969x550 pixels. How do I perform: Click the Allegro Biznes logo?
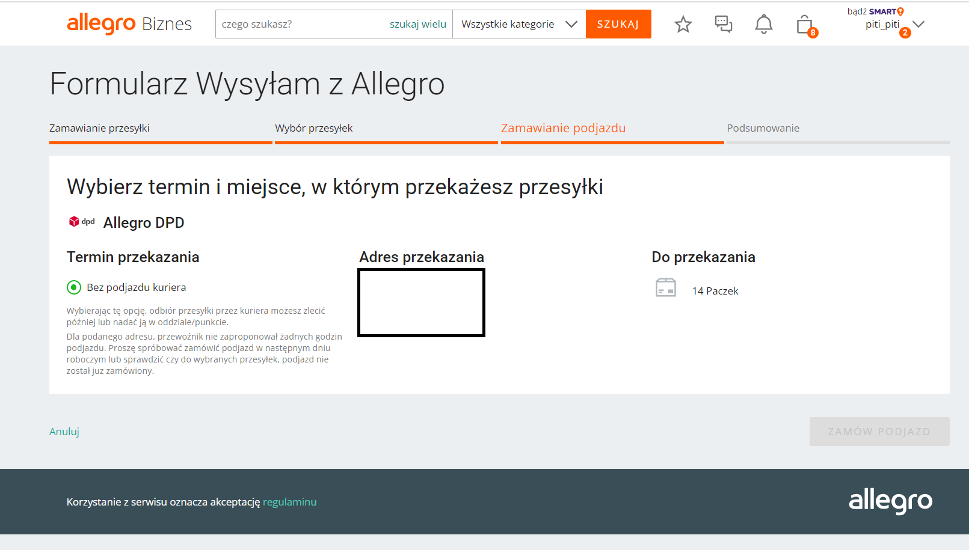[x=129, y=24]
